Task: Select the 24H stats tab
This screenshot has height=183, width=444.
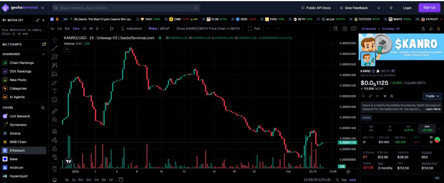Action: click(x=427, y=128)
